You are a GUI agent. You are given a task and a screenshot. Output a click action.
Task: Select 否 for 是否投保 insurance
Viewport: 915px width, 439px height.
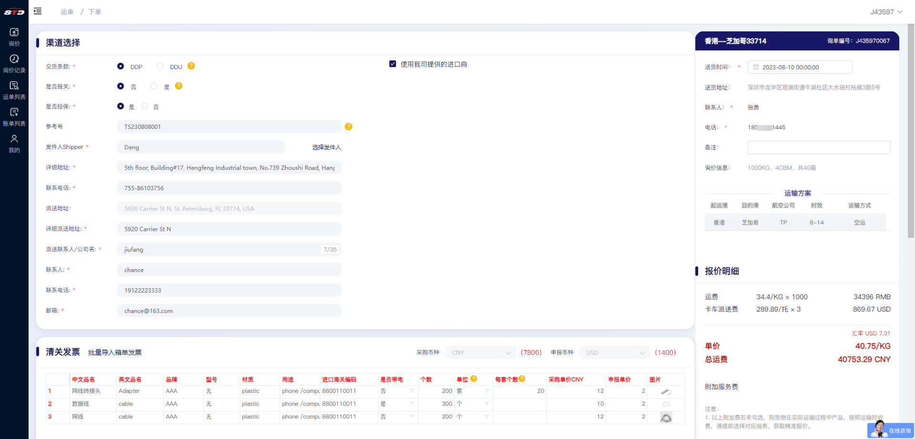[145, 107]
